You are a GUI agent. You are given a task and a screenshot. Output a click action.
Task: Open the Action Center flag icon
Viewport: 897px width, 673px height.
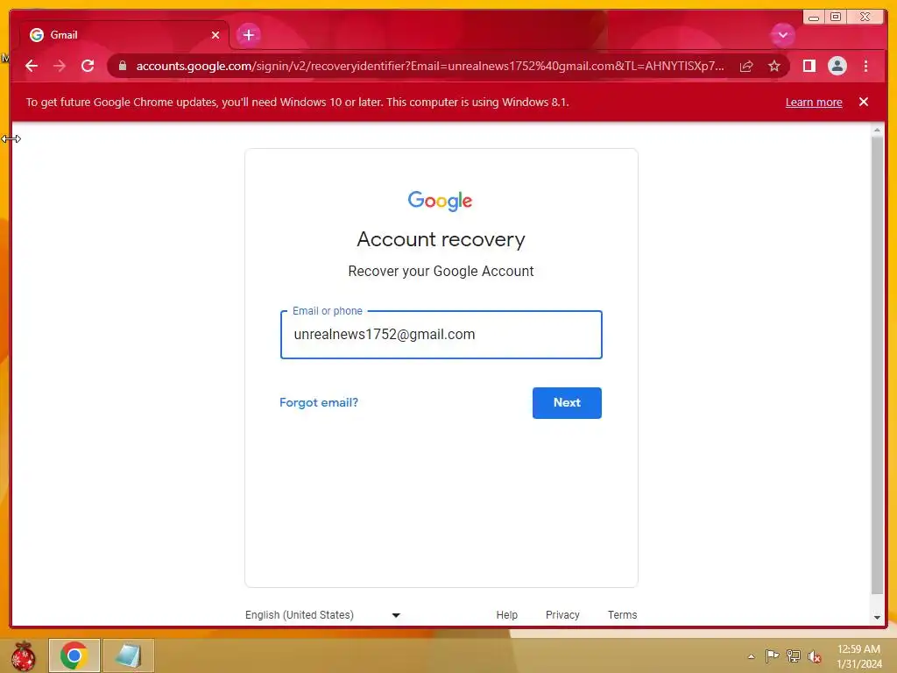click(x=772, y=655)
